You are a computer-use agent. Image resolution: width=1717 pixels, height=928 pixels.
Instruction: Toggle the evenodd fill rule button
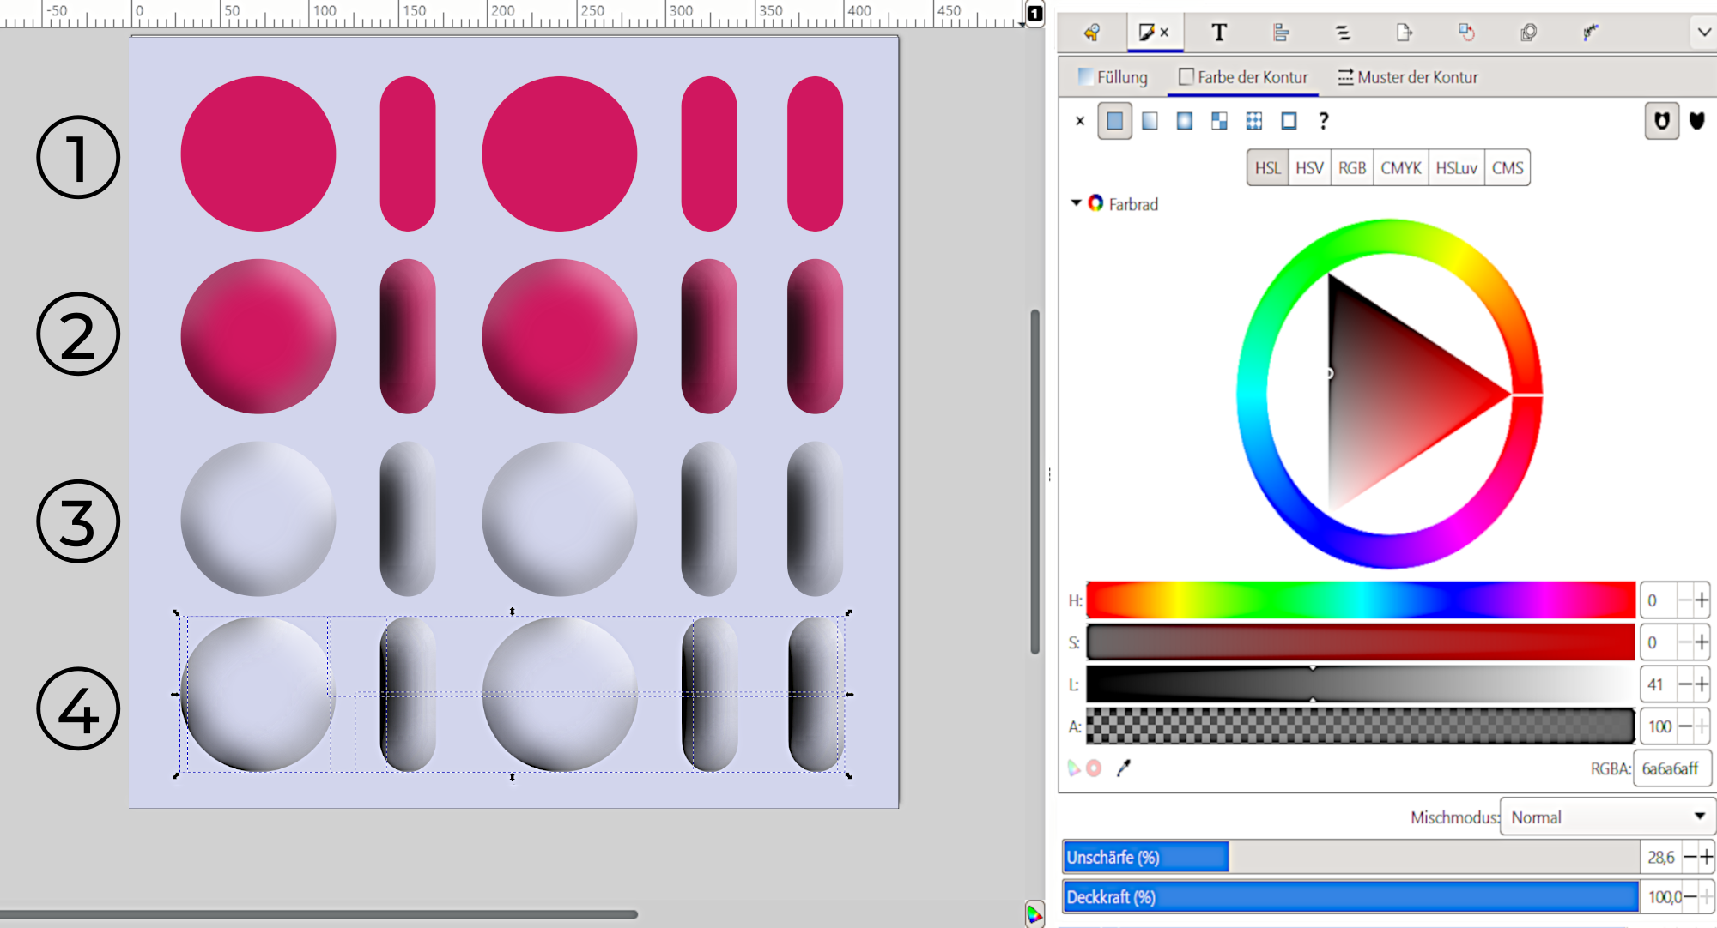coord(1661,121)
